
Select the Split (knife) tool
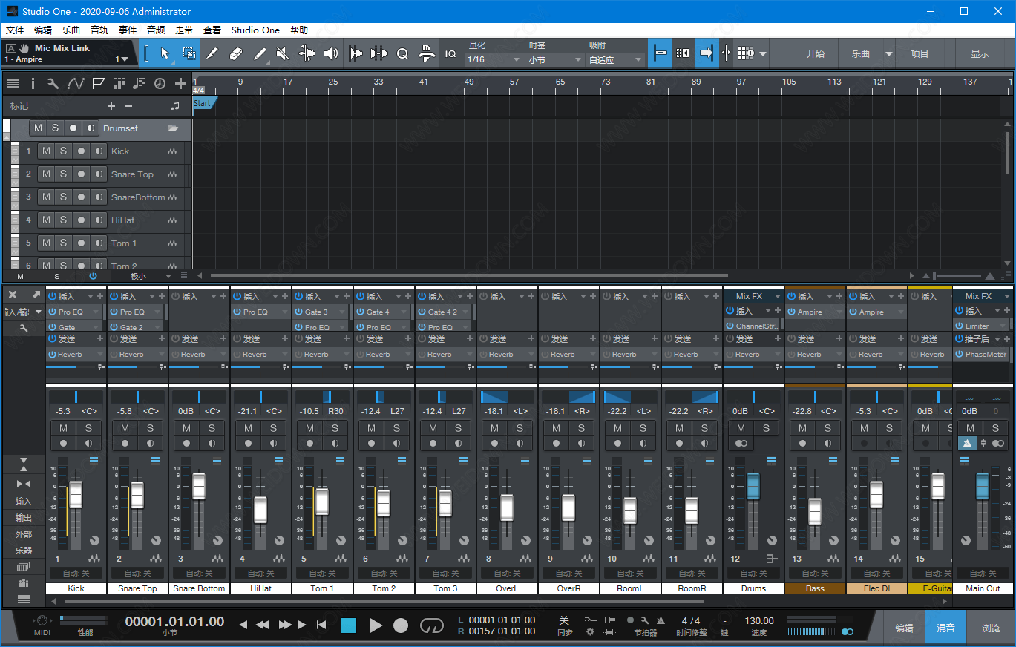[x=212, y=53]
